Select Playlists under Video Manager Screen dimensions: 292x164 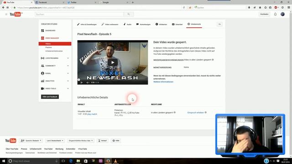tap(49, 47)
